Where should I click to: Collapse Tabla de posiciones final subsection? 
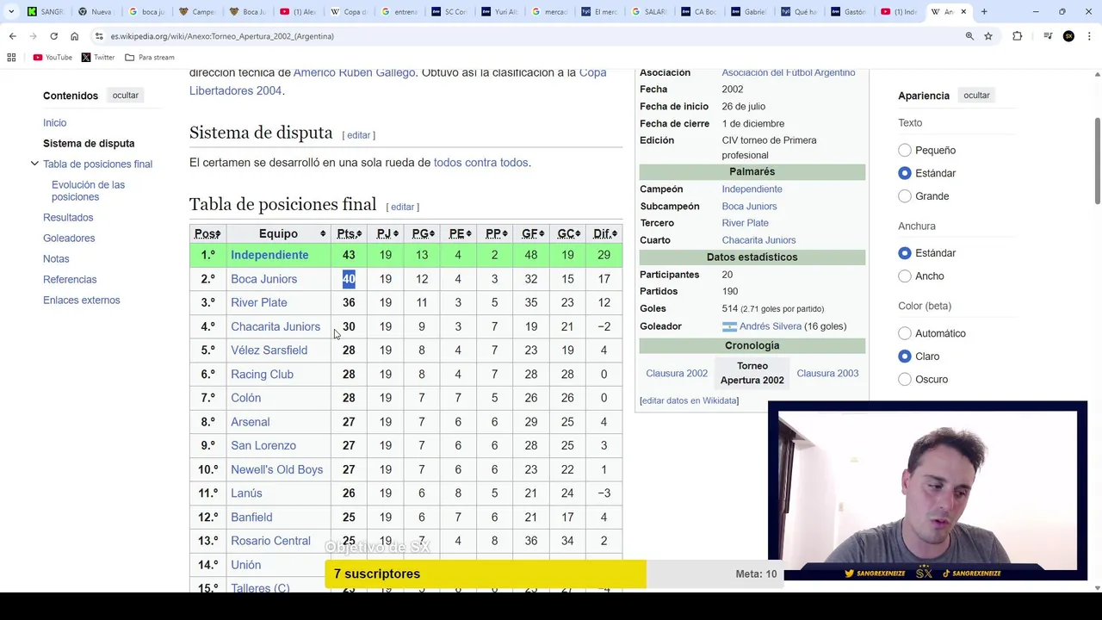pos(34,164)
